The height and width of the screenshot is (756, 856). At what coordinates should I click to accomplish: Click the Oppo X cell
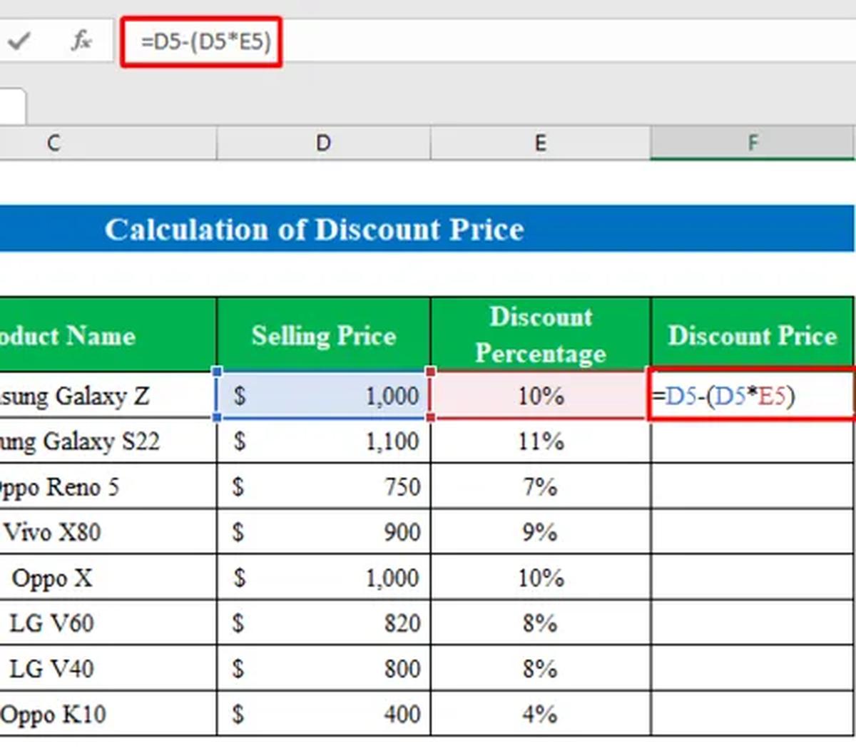point(108,578)
